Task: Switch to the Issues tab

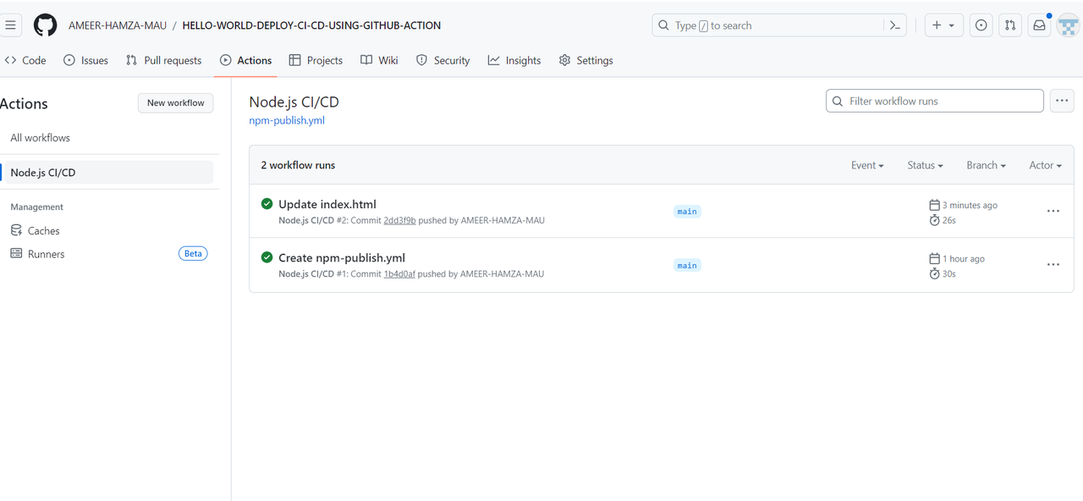Action: [85, 60]
